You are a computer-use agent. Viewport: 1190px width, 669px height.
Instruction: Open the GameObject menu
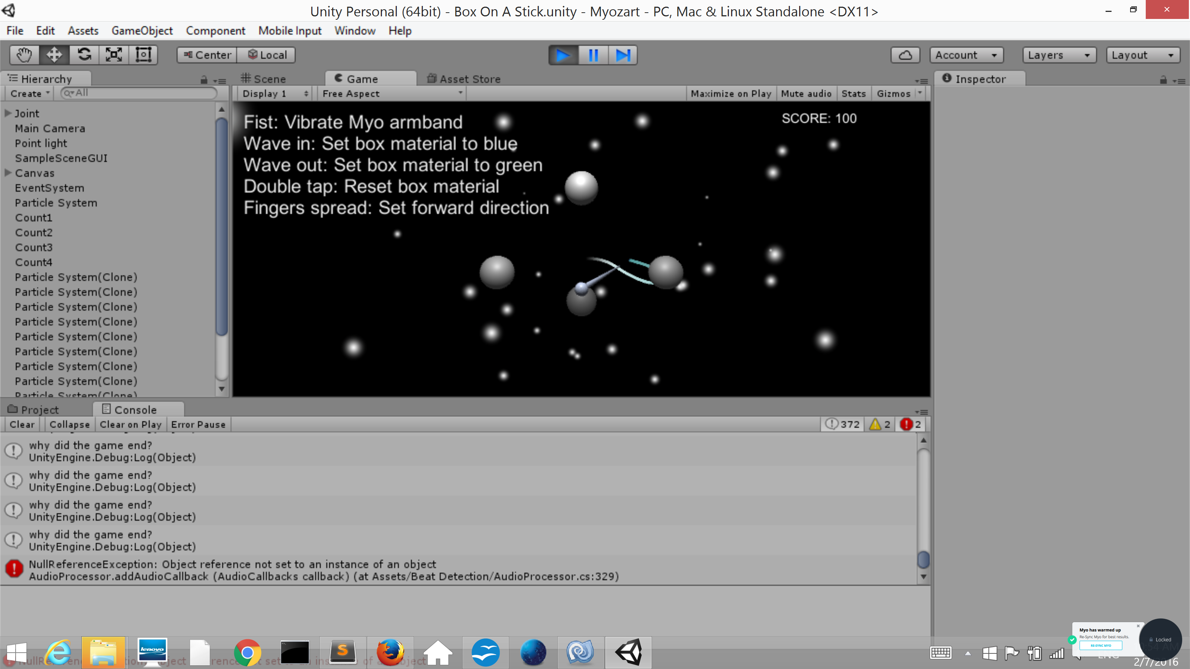[x=142, y=31]
